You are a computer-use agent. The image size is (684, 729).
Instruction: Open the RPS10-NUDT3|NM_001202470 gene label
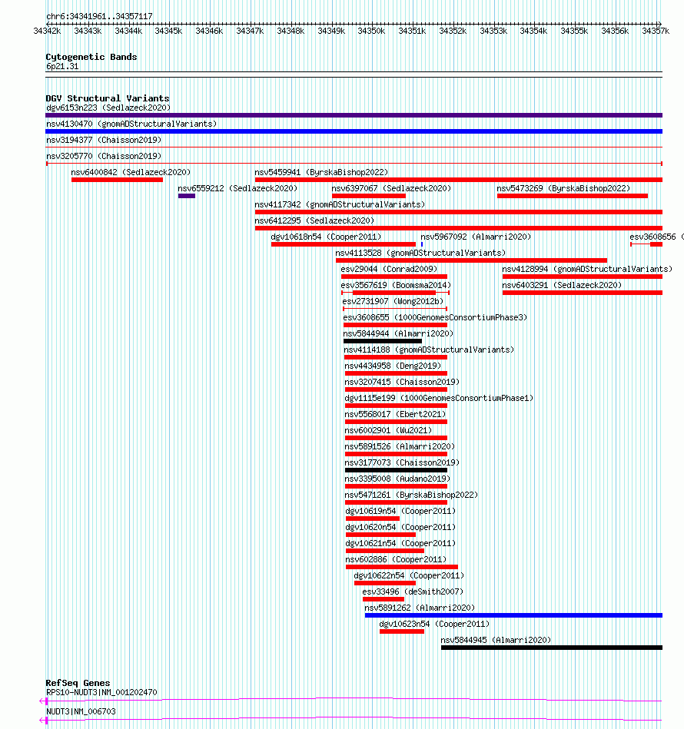101,692
